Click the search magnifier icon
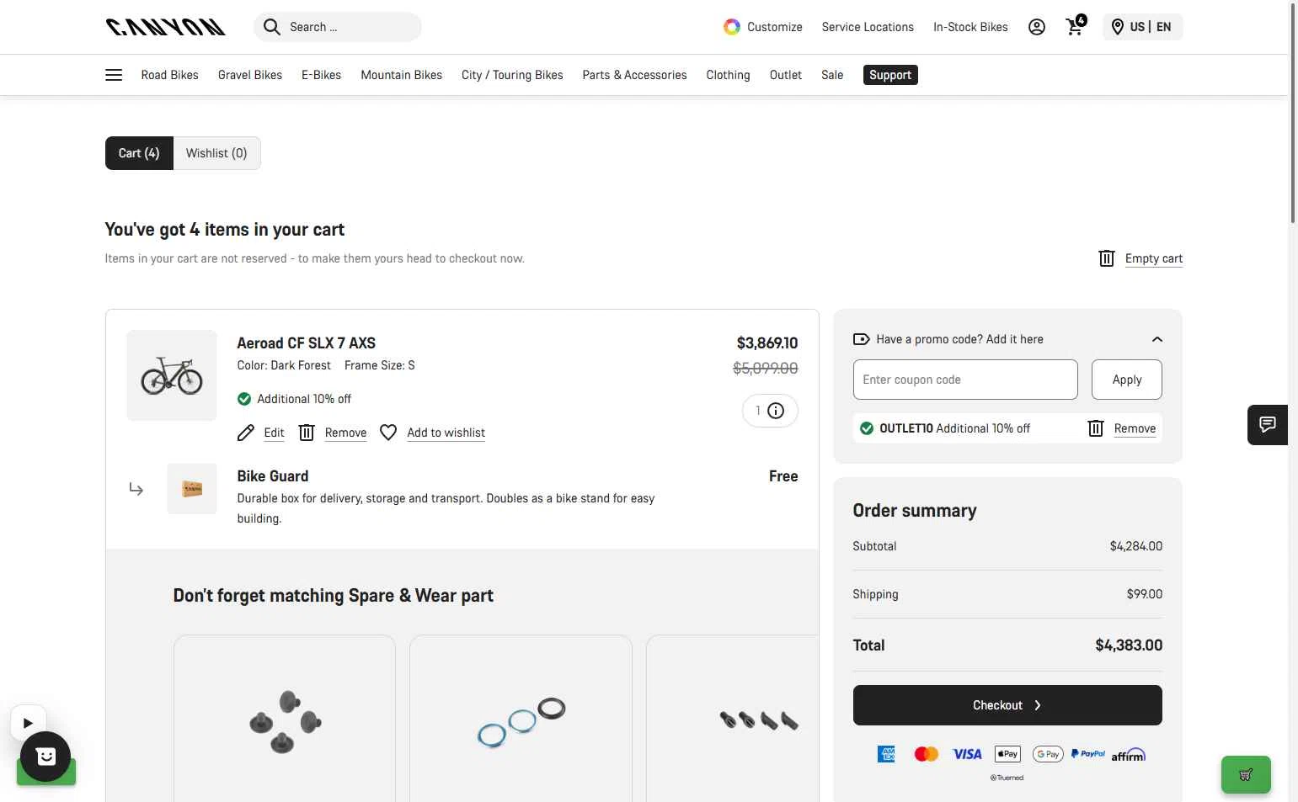Screen dimensions: 1298x802 coord(271,27)
